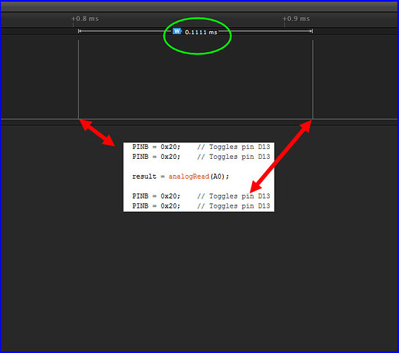Click the tick mark below +0.9 ms
This screenshot has height=353, width=399.
(284, 25)
